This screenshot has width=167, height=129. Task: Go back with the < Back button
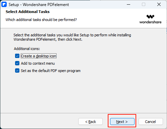coord(90,122)
